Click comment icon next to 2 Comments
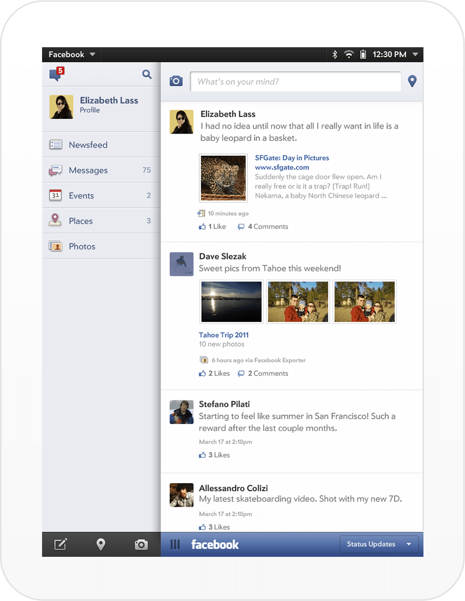This screenshot has width=465, height=601. tap(241, 374)
